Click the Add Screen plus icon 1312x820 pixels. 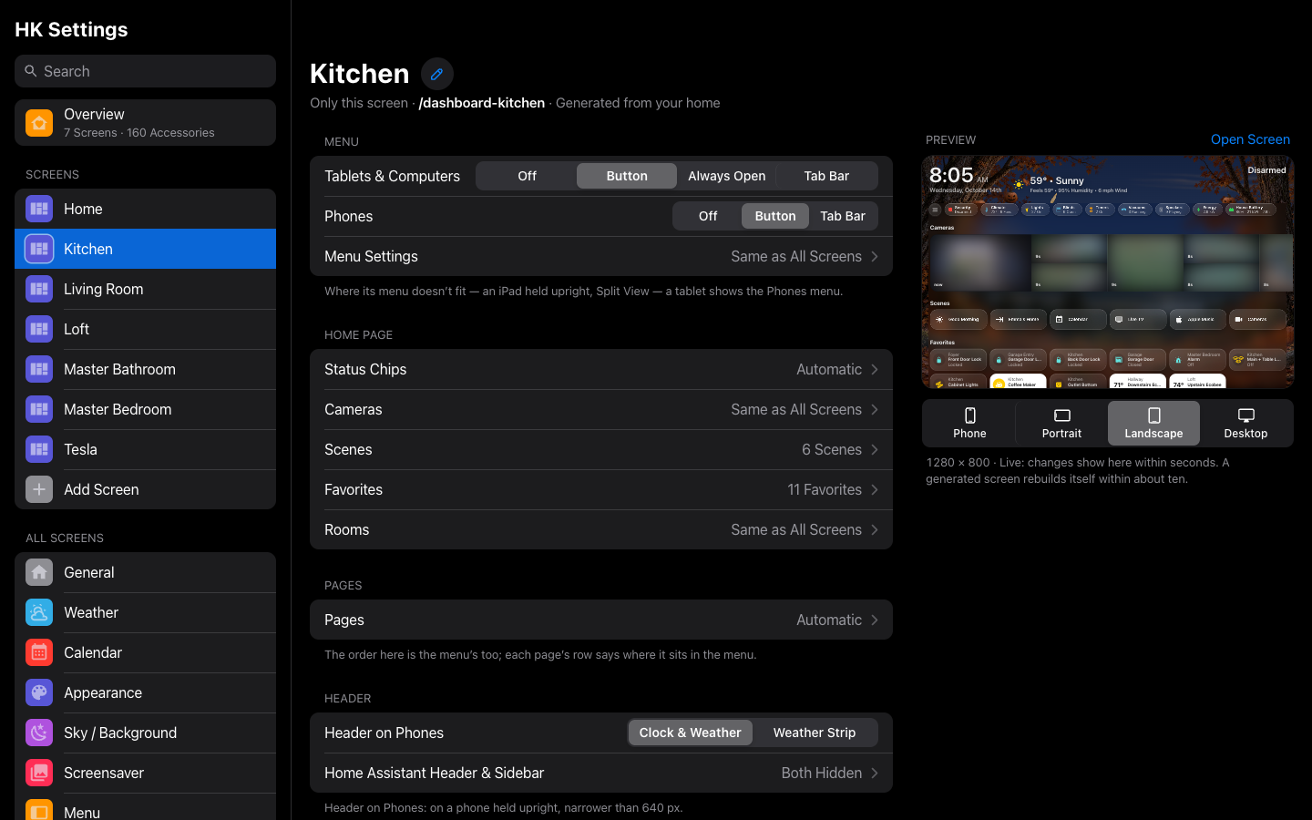[x=39, y=489]
